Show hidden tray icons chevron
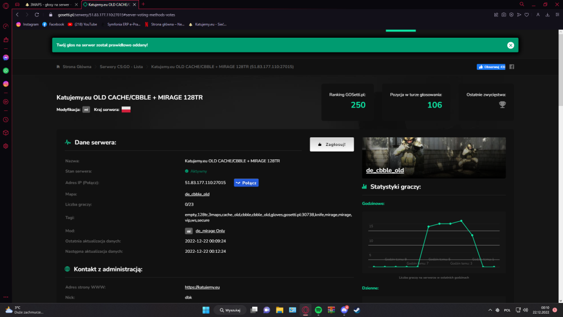563x317 pixels. 490,310
